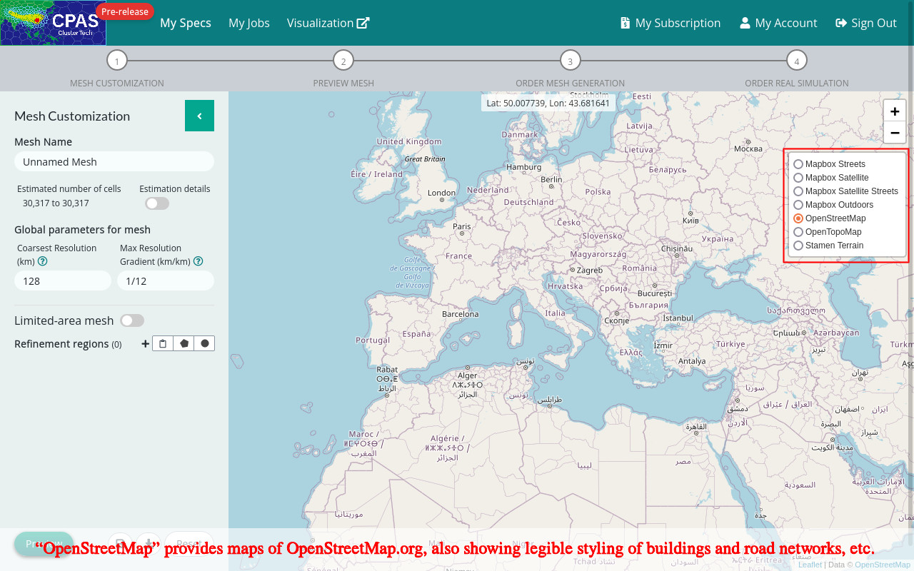Collapse the Mesh Customization side panel
Screen dimensions: 914x571
(x=199, y=116)
